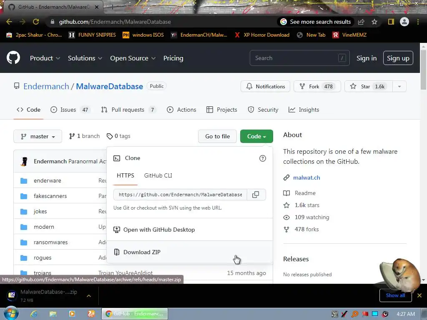Open the Projects tab
This screenshot has width=427, height=320.
click(x=222, y=110)
